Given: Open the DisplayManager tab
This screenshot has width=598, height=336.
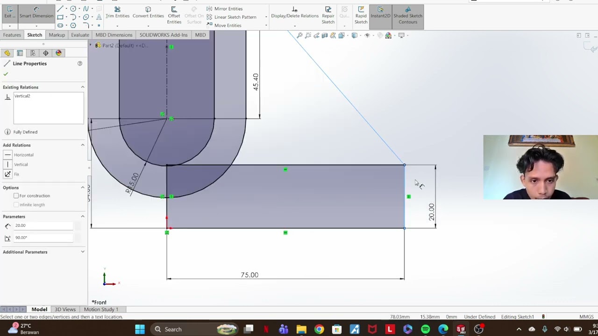Looking at the screenshot, I should (58, 53).
